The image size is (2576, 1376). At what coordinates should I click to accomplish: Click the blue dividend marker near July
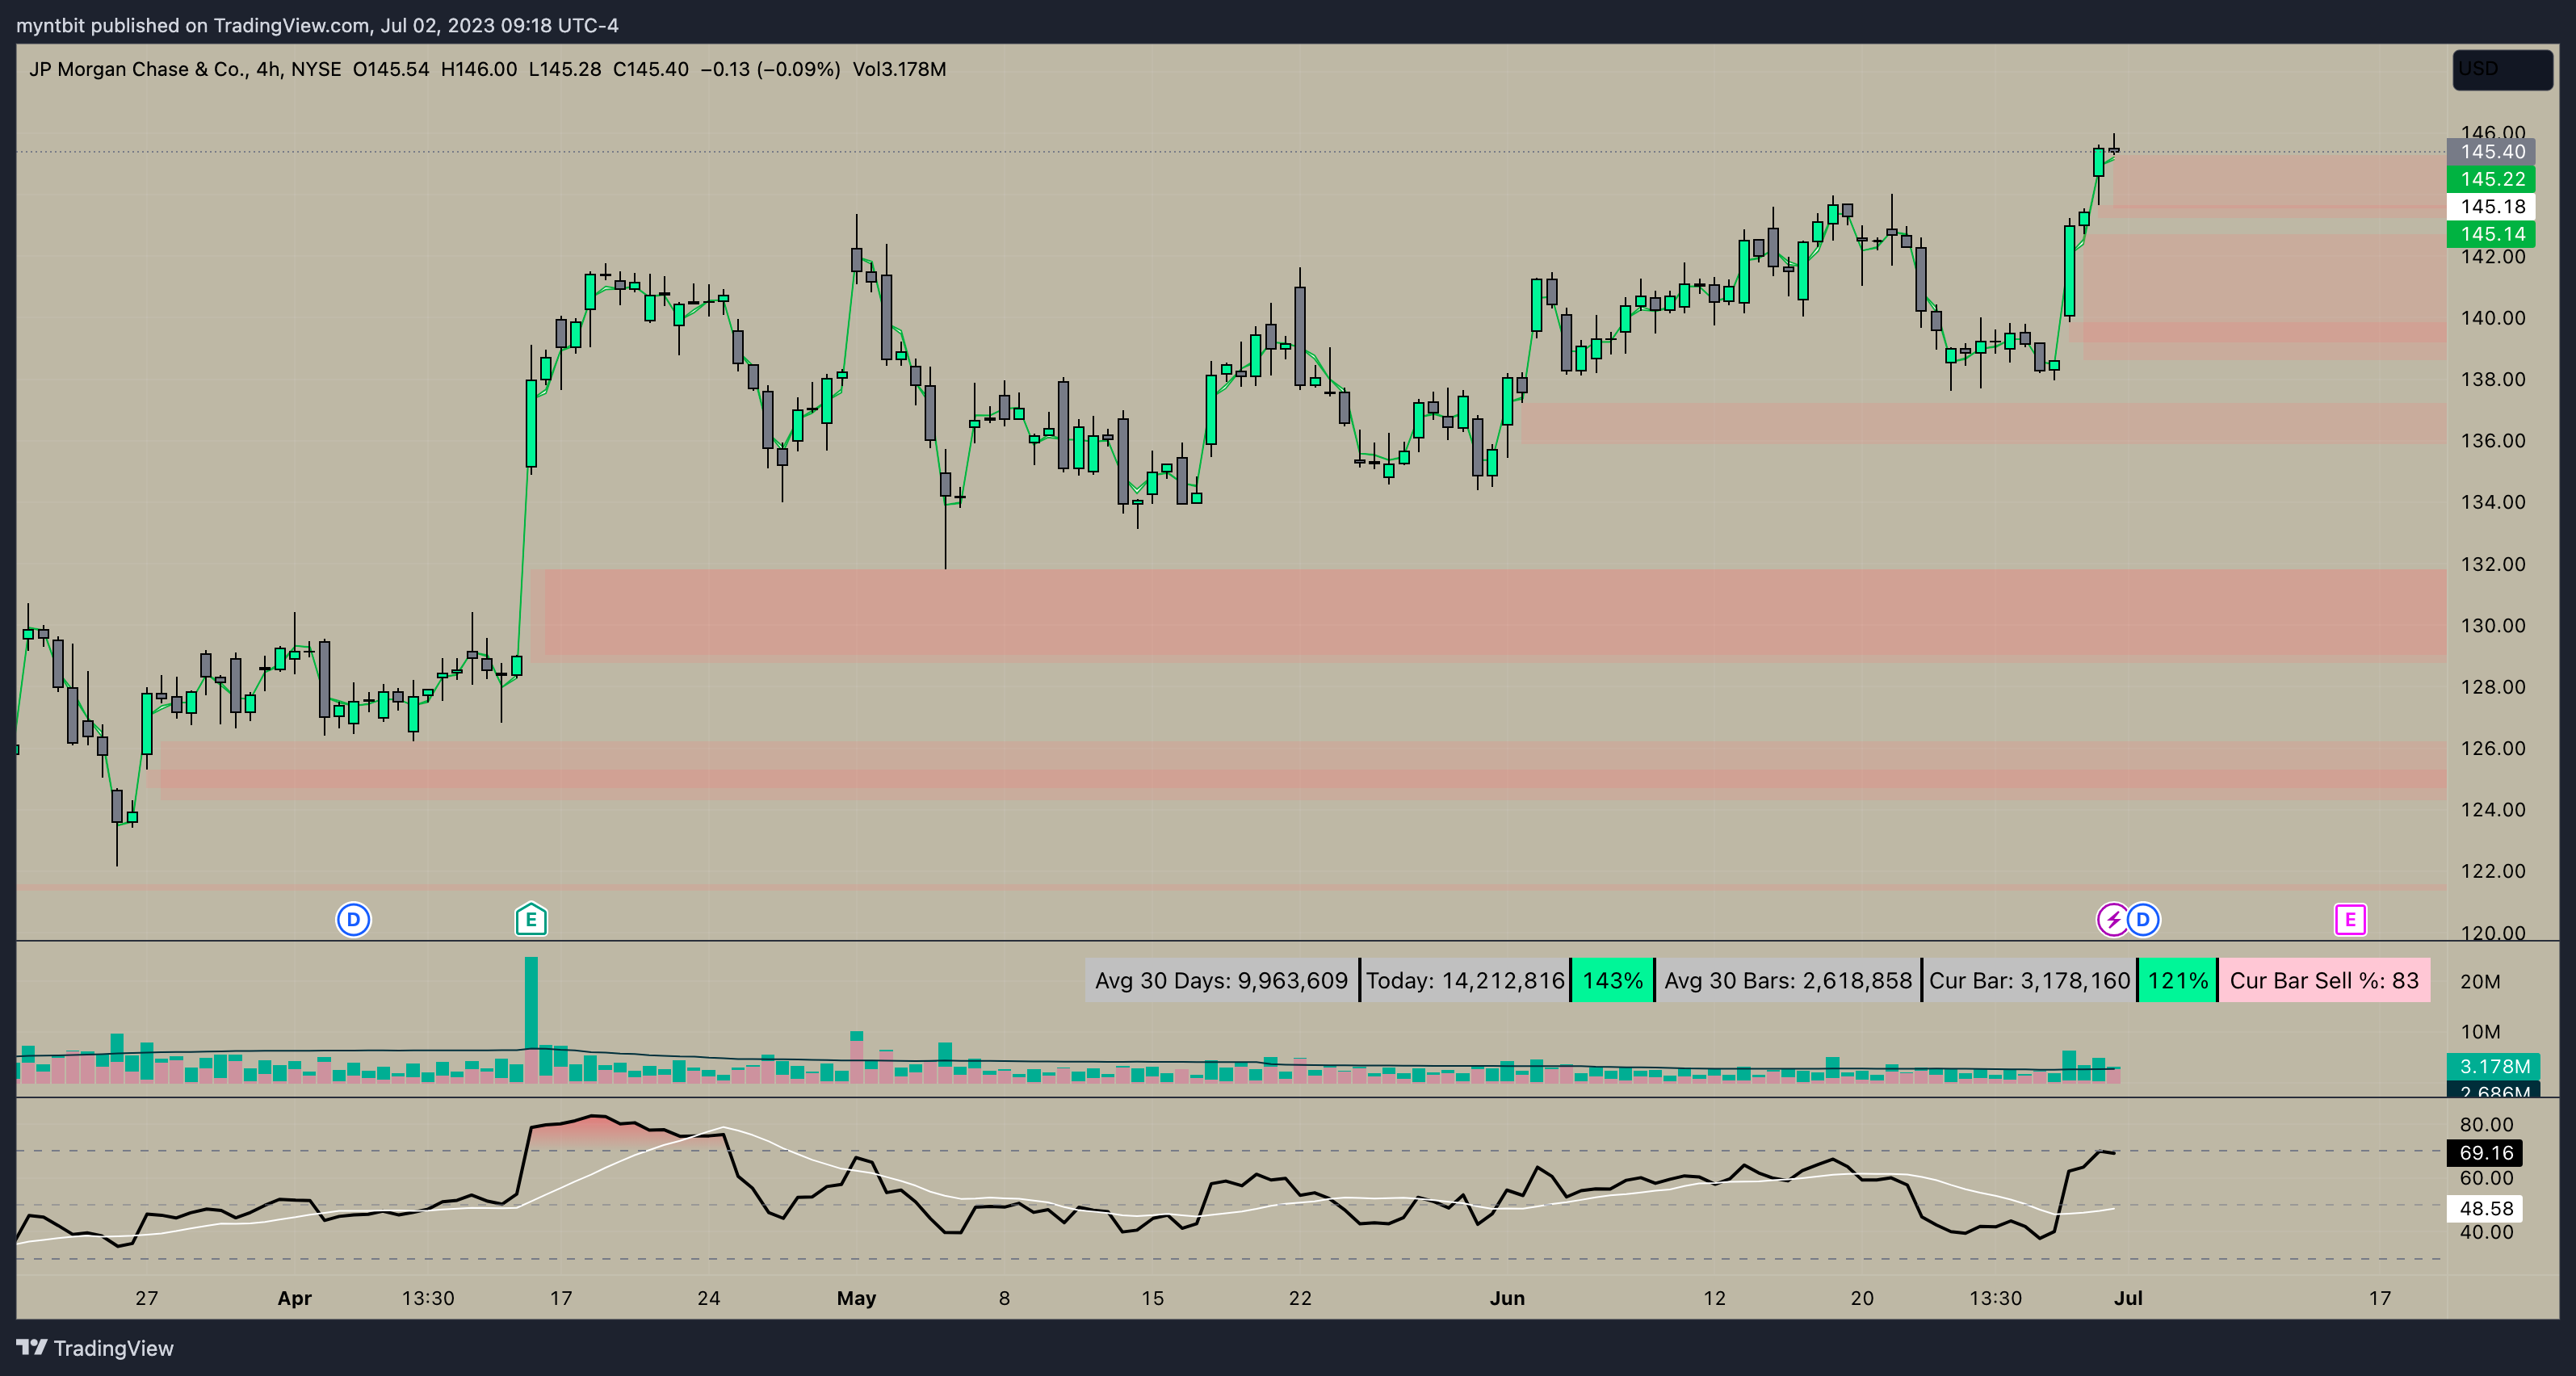pos(2143,919)
